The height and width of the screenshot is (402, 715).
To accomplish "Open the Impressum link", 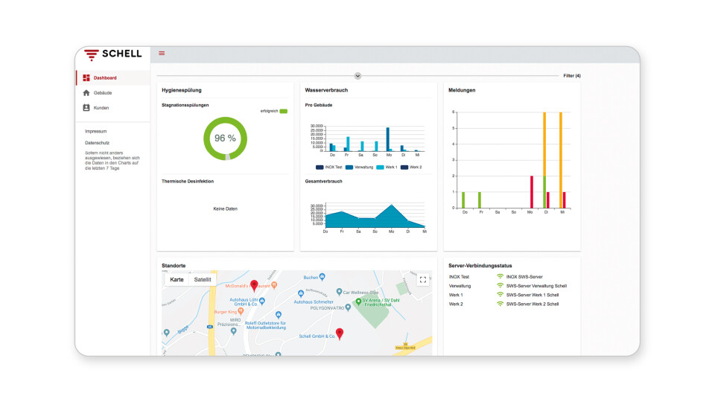I will click(x=95, y=131).
